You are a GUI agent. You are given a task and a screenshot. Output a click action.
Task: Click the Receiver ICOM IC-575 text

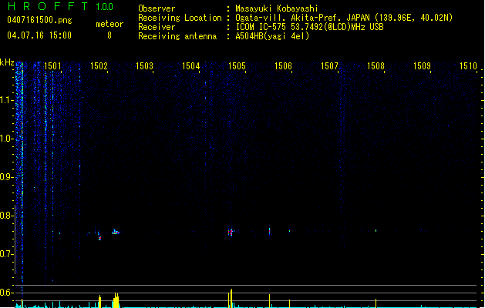(x=309, y=27)
